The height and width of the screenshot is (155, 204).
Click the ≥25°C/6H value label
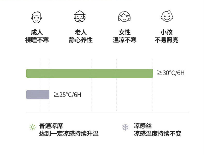(67, 95)
